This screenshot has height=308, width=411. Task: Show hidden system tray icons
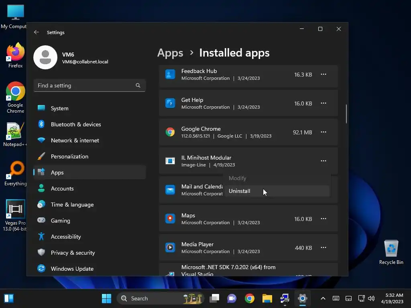323,298
